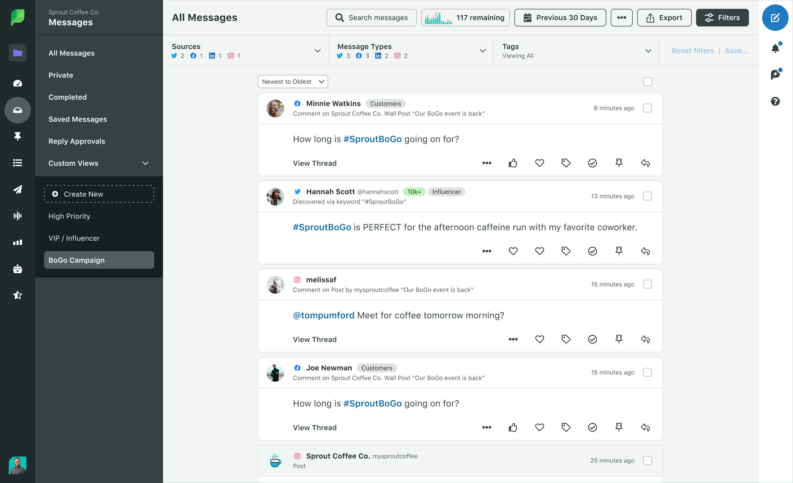Click the robot Automation sidebar icon
This screenshot has width=793, height=483.
(x=17, y=269)
